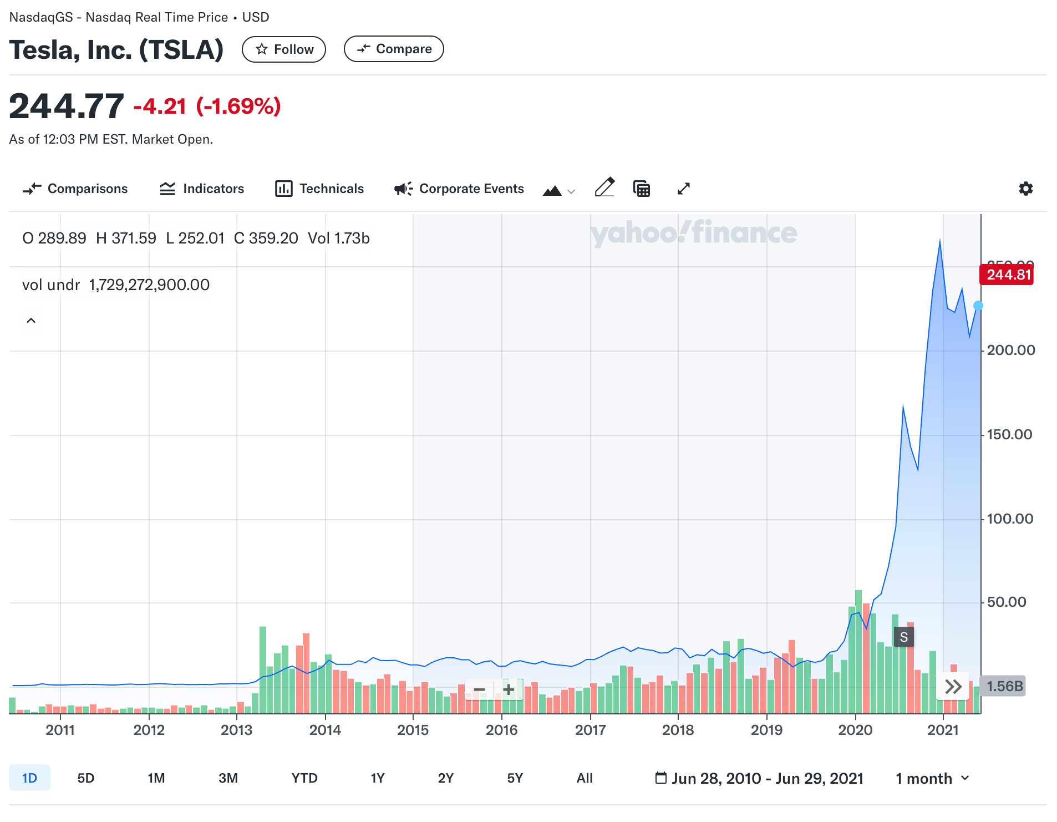Open chart settings gear
The width and height of the screenshot is (1057, 822).
point(1026,189)
